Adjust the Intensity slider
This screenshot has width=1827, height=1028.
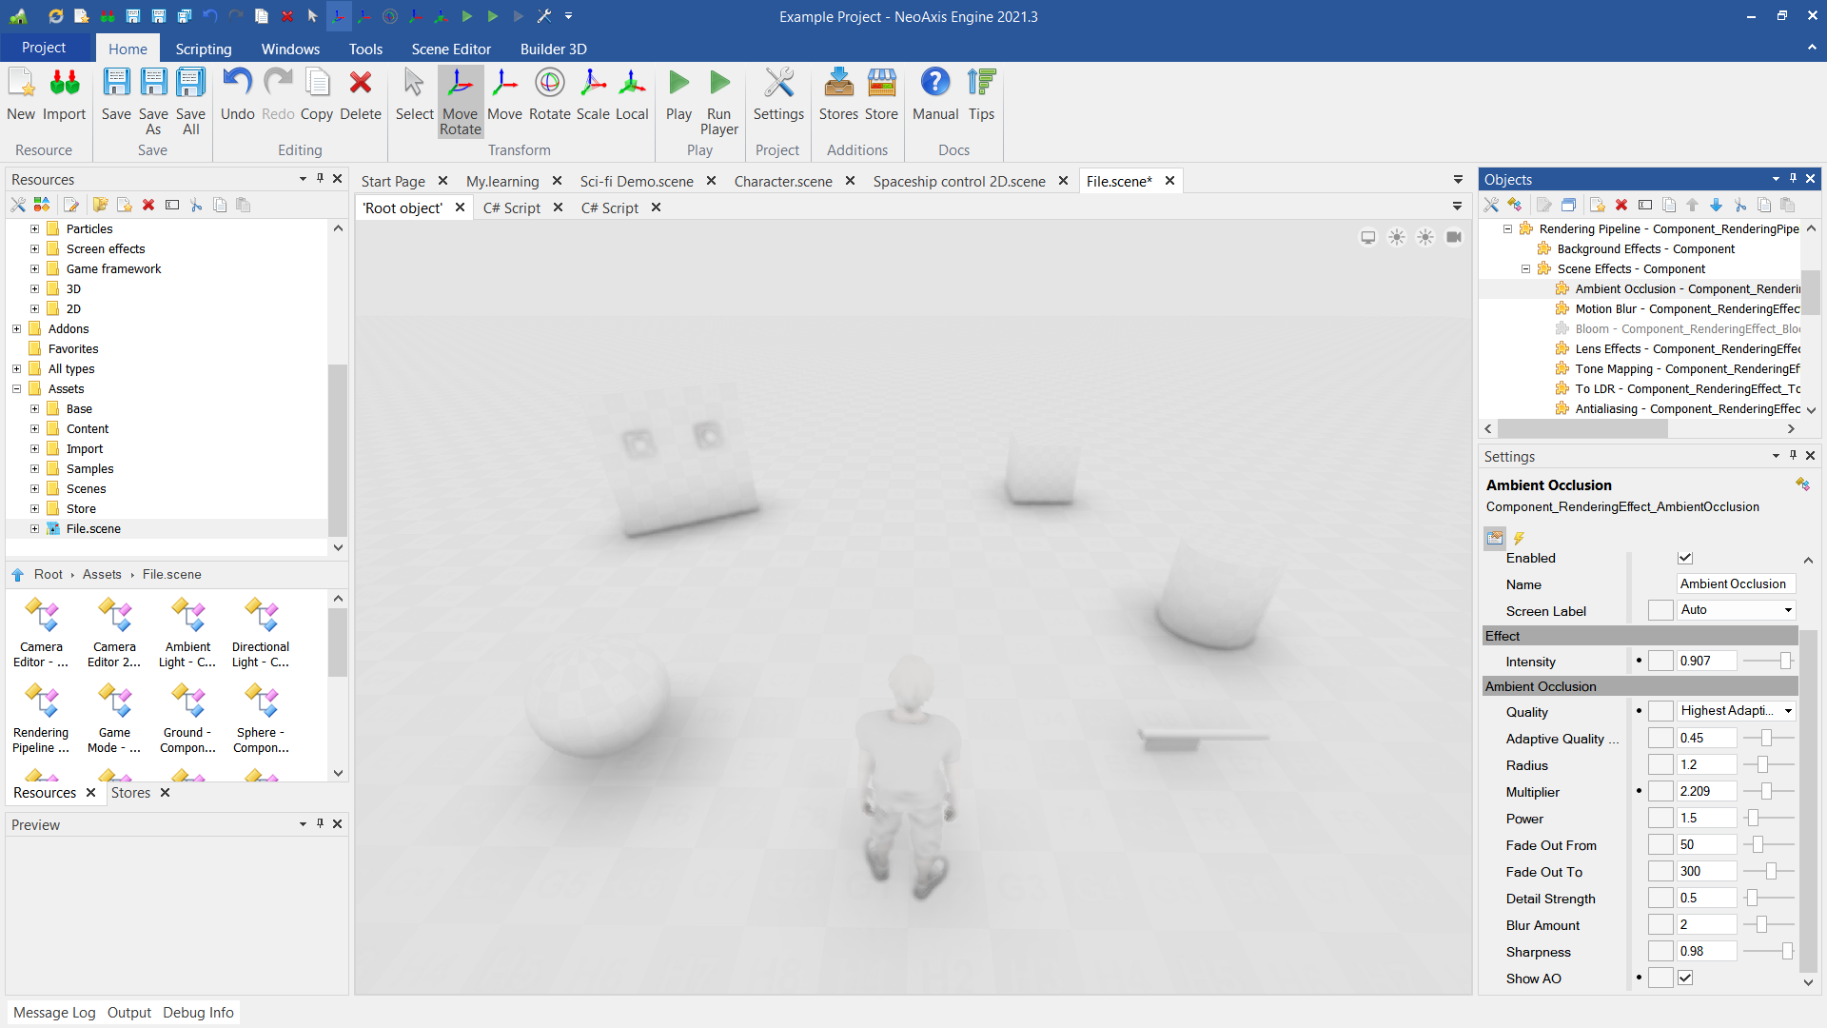tap(1784, 661)
